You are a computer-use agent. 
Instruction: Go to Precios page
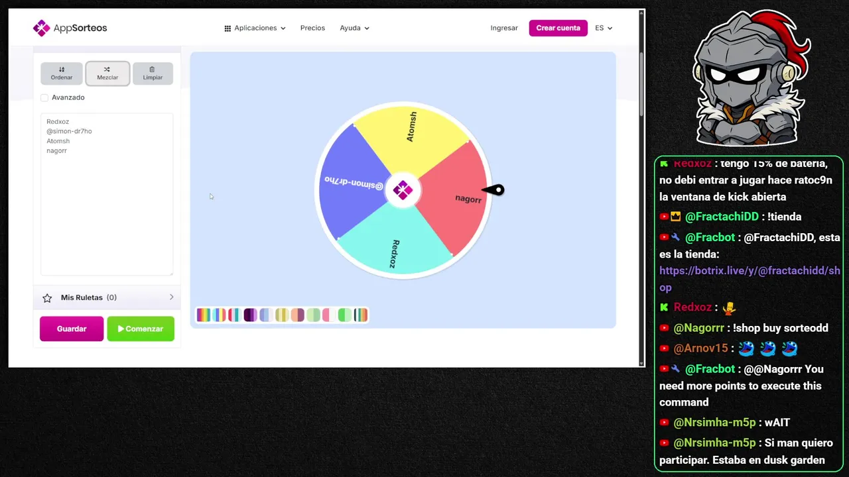coord(312,28)
